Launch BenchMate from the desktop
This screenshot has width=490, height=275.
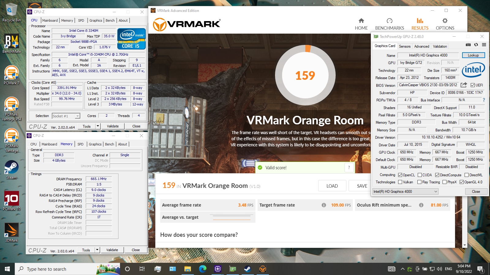[x=11, y=44]
